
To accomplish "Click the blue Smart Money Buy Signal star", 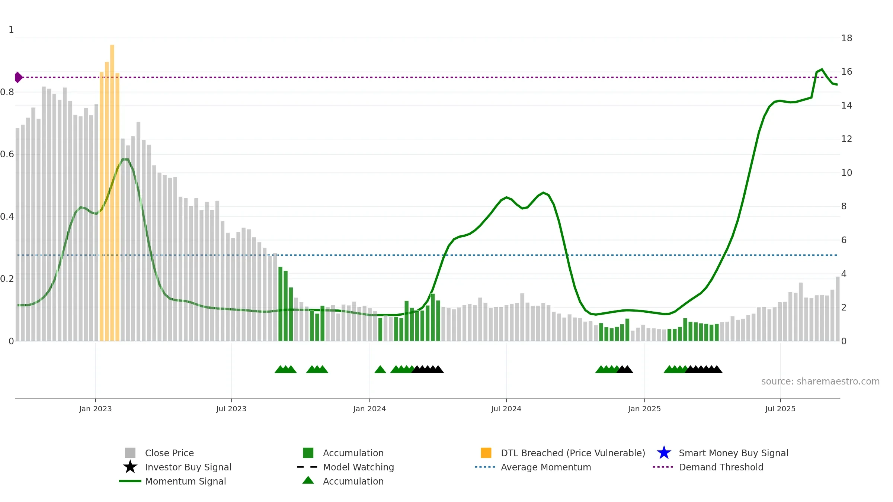I will click(664, 453).
